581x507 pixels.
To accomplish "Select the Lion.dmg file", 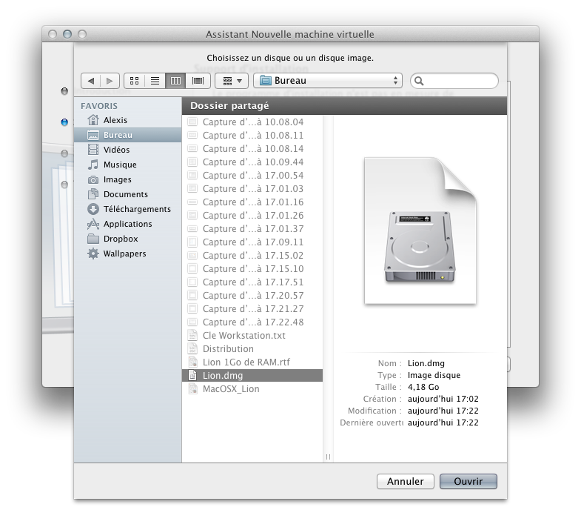I will point(223,376).
